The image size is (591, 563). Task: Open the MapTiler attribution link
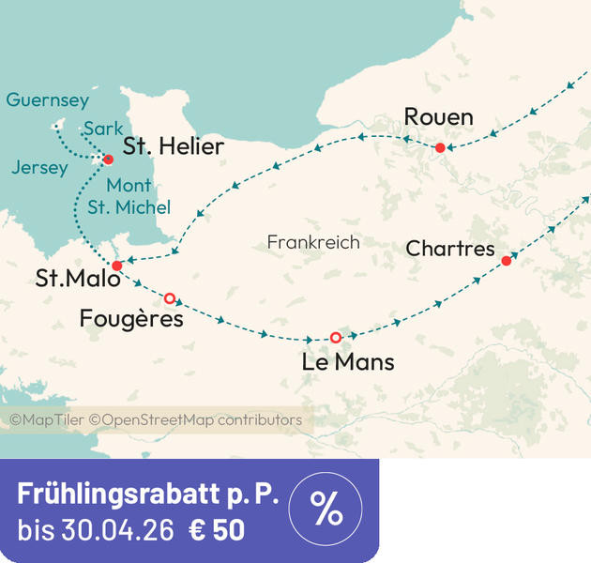click(48, 419)
